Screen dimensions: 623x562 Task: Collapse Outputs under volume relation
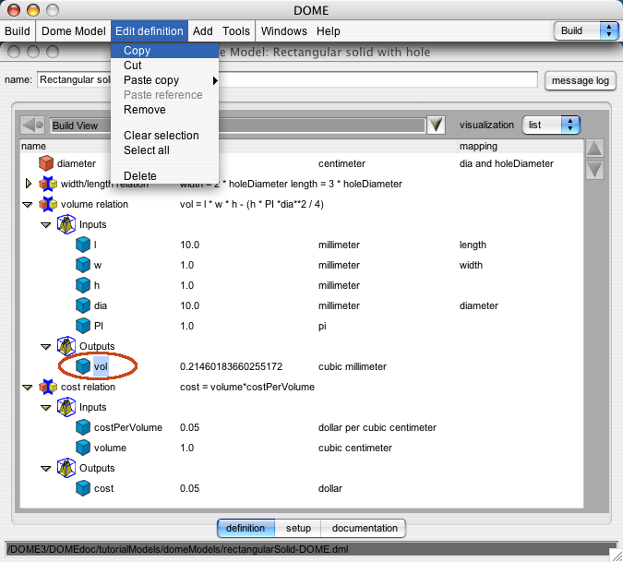(x=46, y=347)
